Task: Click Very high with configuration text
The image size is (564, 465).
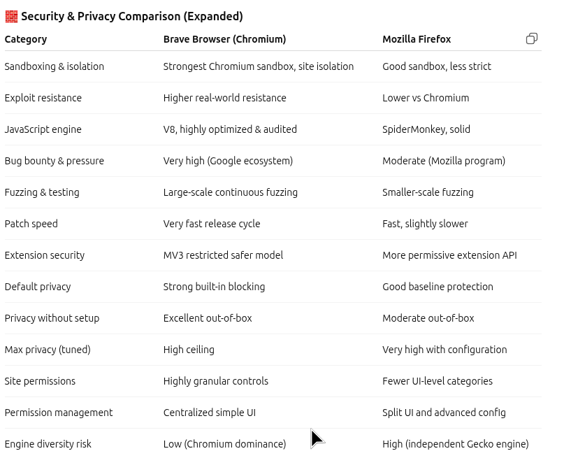Action: 444,350
